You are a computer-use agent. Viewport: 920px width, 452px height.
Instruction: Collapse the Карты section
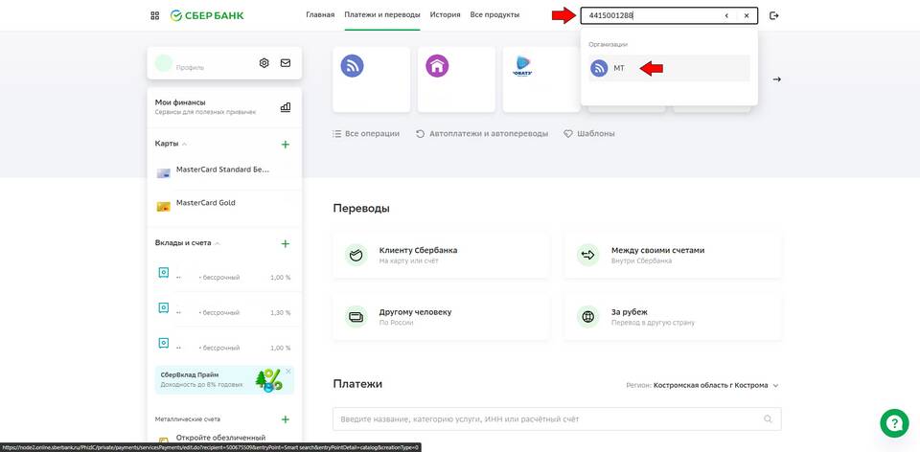[x=184, y=144]
